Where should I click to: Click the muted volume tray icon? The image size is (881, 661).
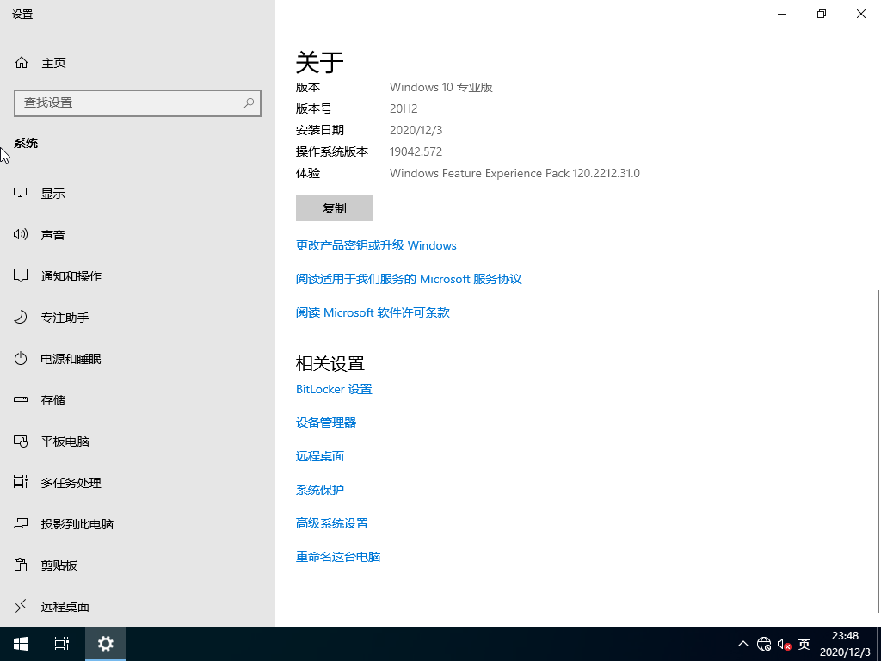pyautogui.click(x=785, y=644)
